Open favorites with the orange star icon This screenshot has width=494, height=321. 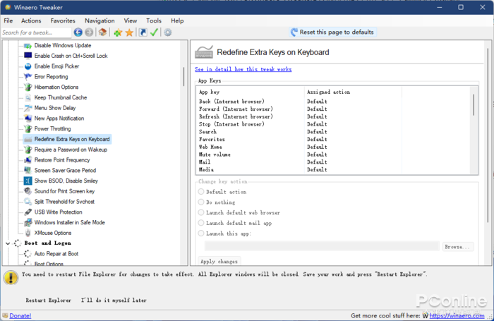(129, 32)
